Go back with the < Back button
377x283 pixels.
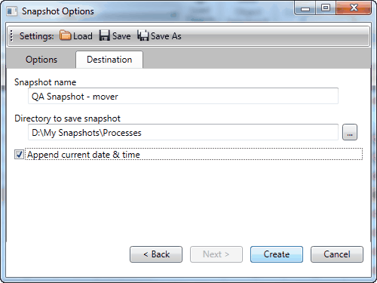(156, 254)
